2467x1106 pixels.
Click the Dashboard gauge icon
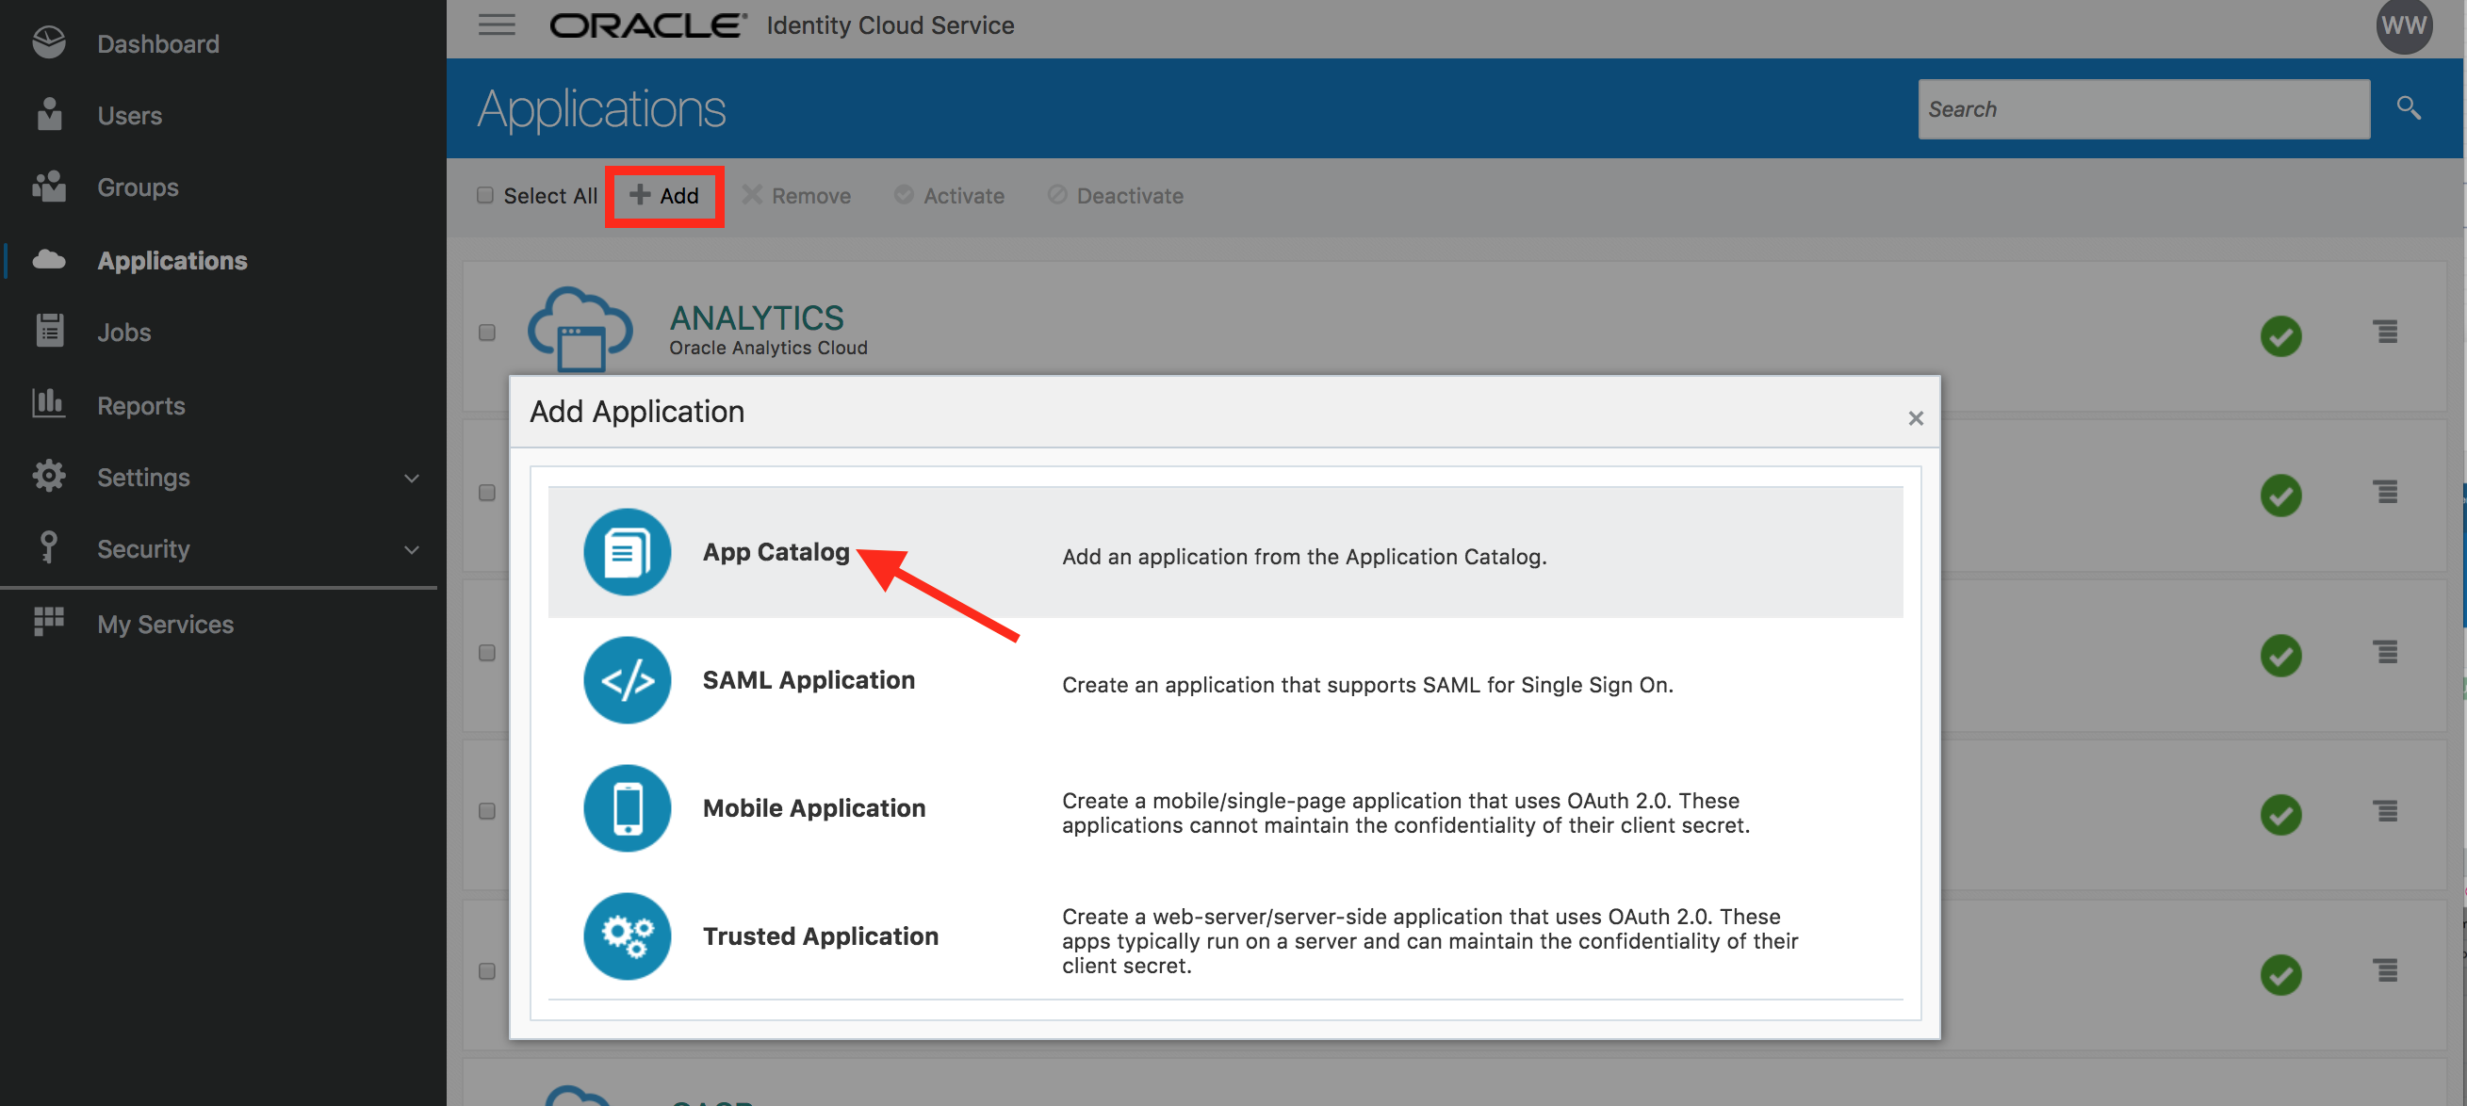point(49,42)
